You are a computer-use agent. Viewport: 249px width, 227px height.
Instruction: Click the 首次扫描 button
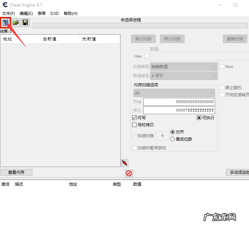143,39
